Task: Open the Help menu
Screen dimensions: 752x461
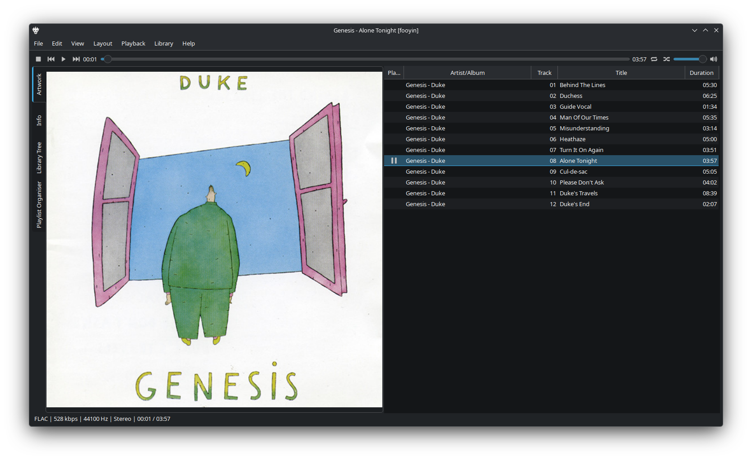Action: point(189,43)
